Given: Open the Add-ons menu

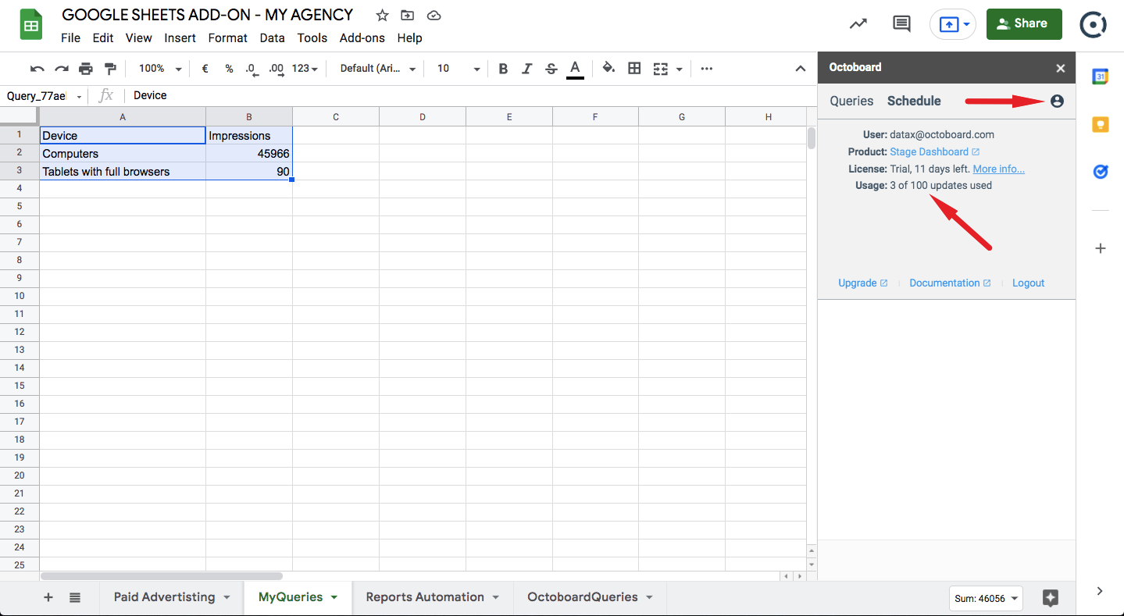Looking at the screenshot, I should [x=362, y=37].
